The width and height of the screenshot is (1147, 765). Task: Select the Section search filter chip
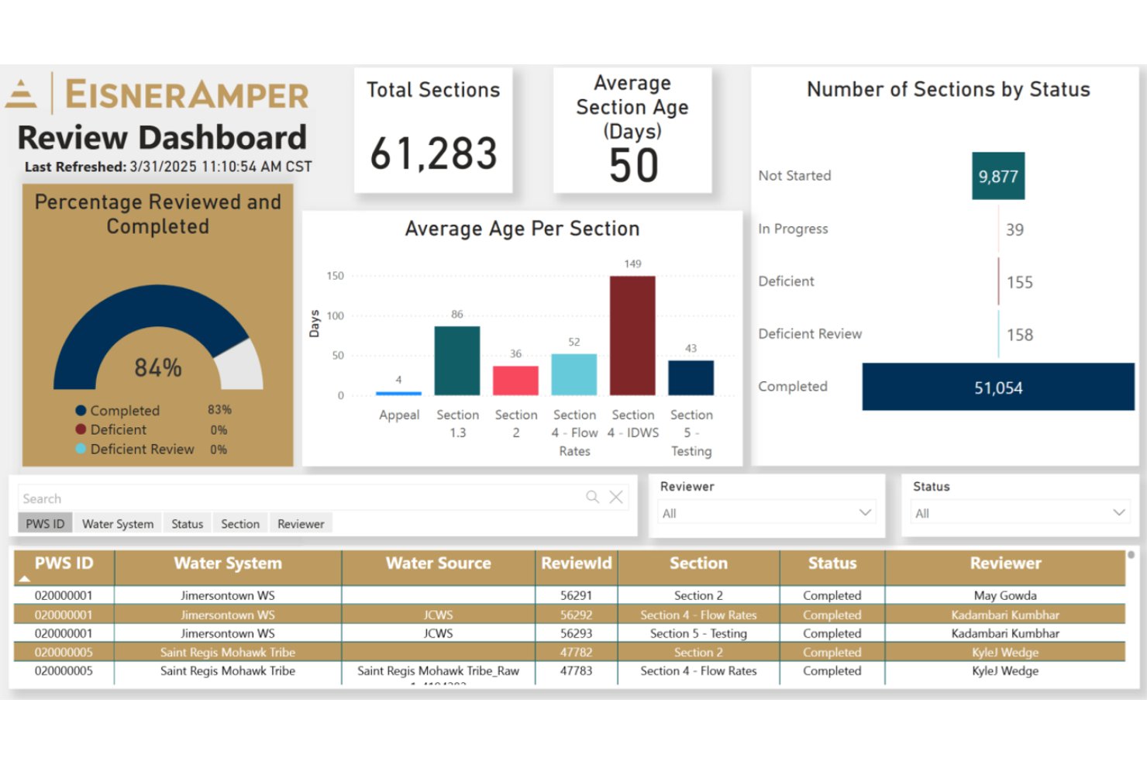pyautogui.click(x=240, y=524)
